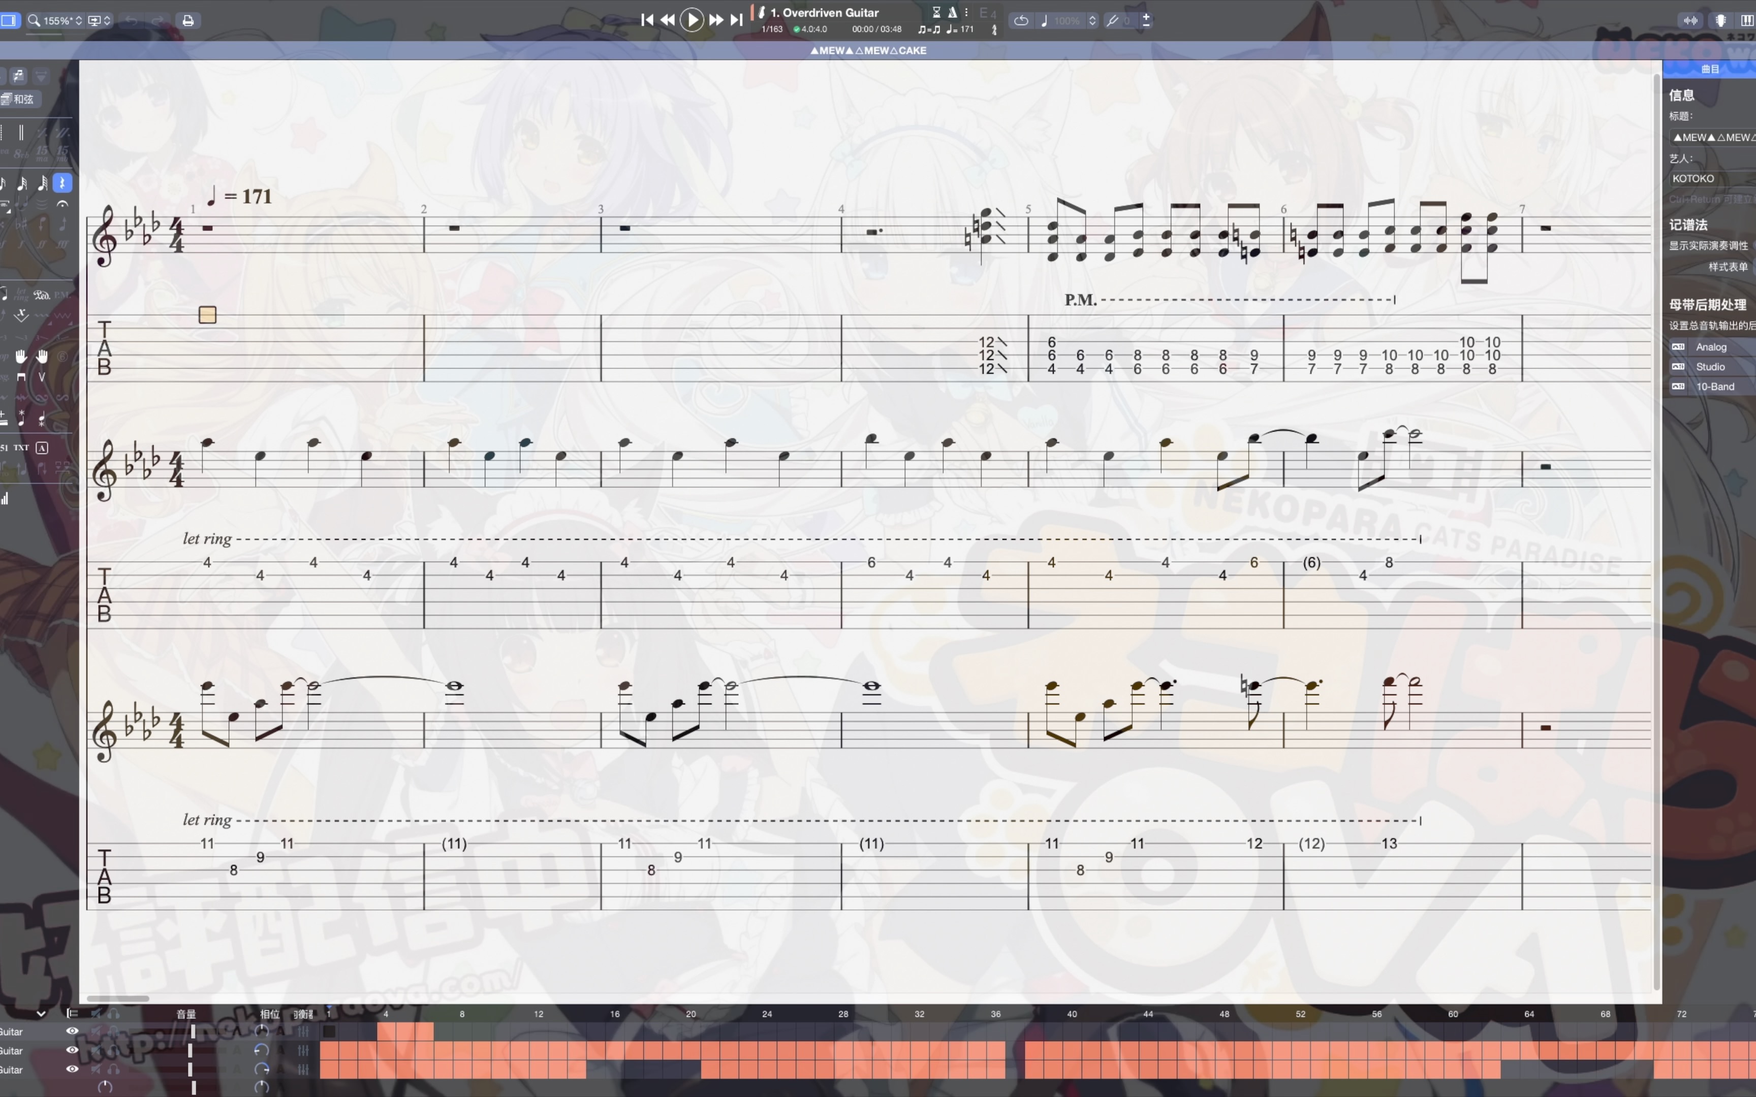Viewport: 1756px width, 1097px height.
Task: Jump to the first bar
Action: 647,20
